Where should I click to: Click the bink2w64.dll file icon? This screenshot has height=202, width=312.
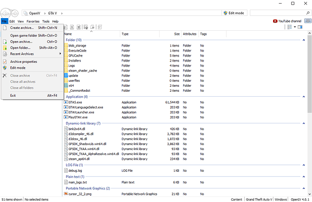click(66, 129)
